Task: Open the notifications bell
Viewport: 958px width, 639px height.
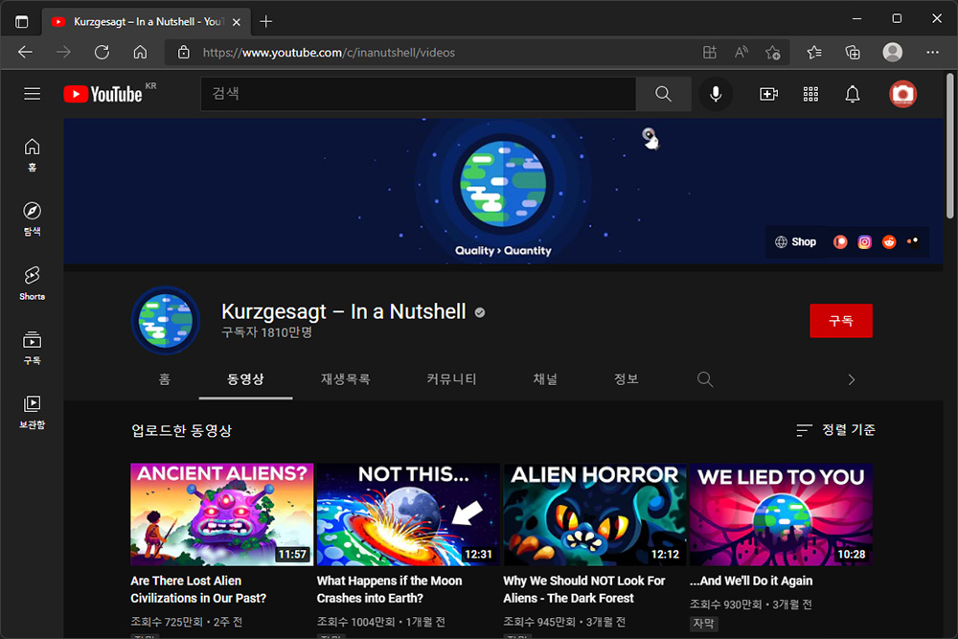Action: [853, 94]
